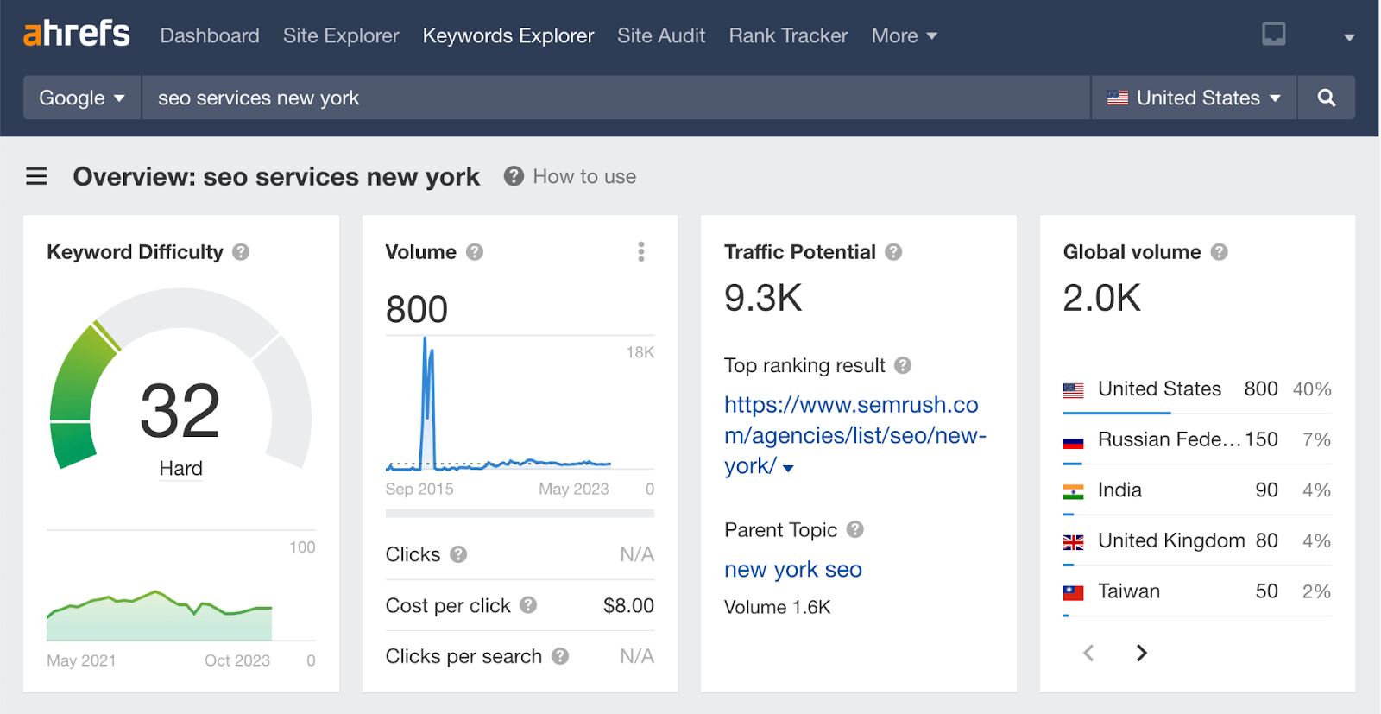
Task: Expand the top ranking URL dropdown arrow
Action: [788, 468]
